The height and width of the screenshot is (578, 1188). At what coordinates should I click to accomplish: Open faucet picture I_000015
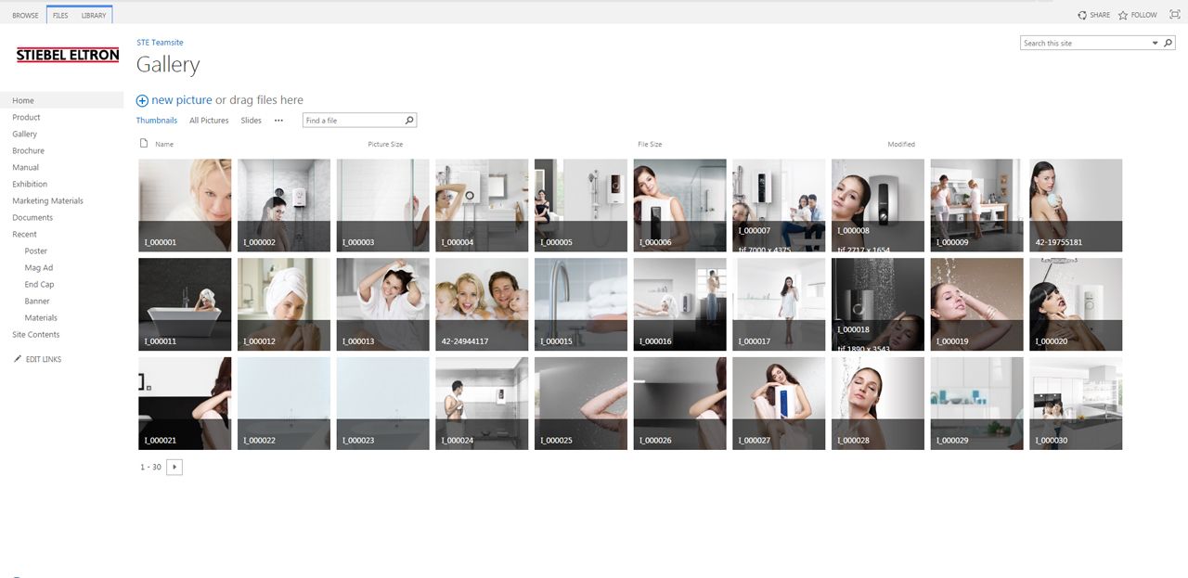[x=581, y=304]
